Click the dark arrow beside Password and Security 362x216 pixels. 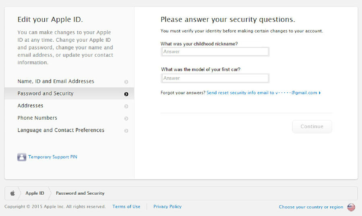pyautogui.click(x=126, y=94)
